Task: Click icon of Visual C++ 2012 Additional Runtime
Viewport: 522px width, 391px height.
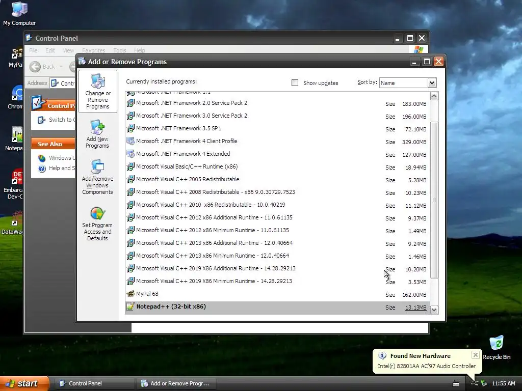Action: point(130,217)
